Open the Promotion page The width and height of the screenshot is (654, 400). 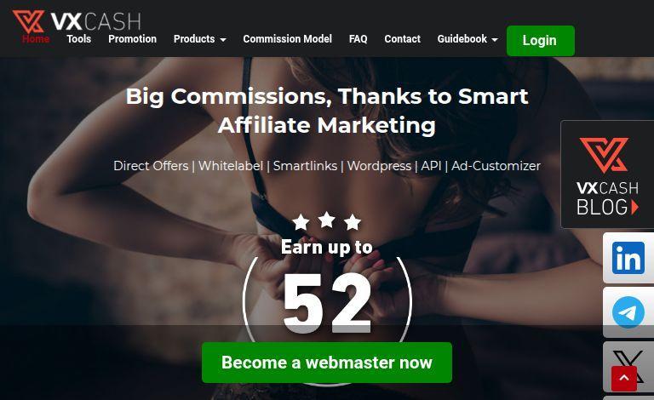tap(132, 39)
